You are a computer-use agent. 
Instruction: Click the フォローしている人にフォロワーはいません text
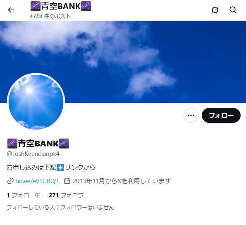pyautogui.click(x=60, y=208)
